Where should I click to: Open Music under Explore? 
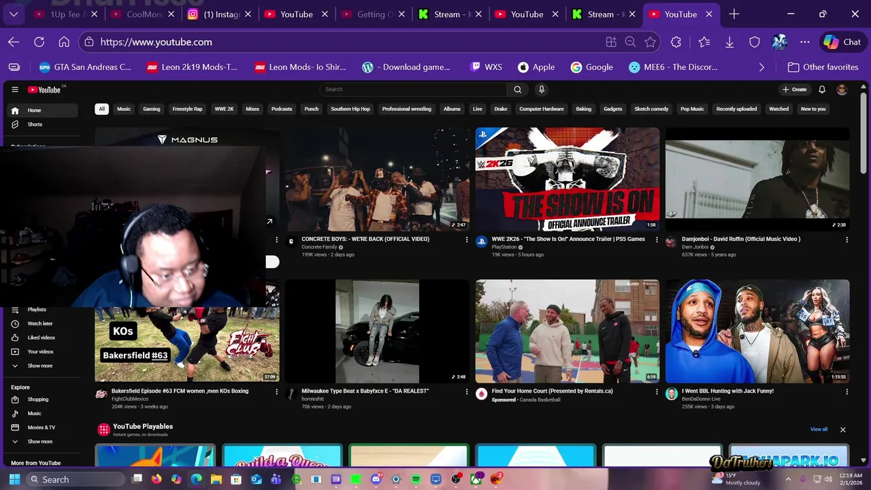coord(34,414)
